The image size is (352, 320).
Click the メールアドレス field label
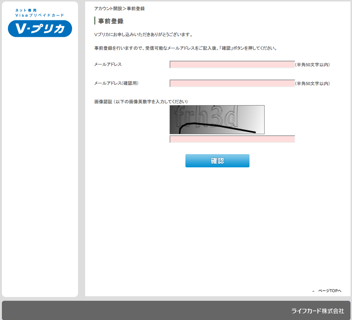coord(108,64)
